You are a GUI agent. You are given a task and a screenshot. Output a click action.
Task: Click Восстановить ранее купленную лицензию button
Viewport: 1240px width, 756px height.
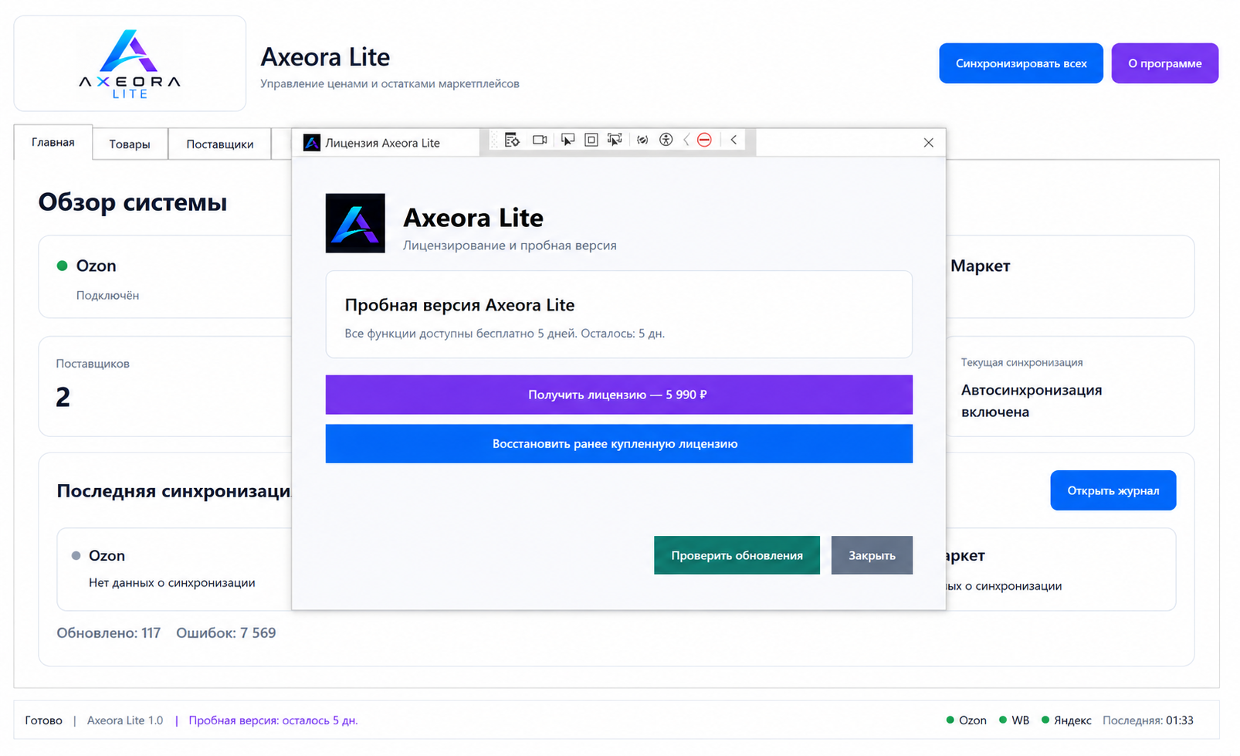pos(618,444)
